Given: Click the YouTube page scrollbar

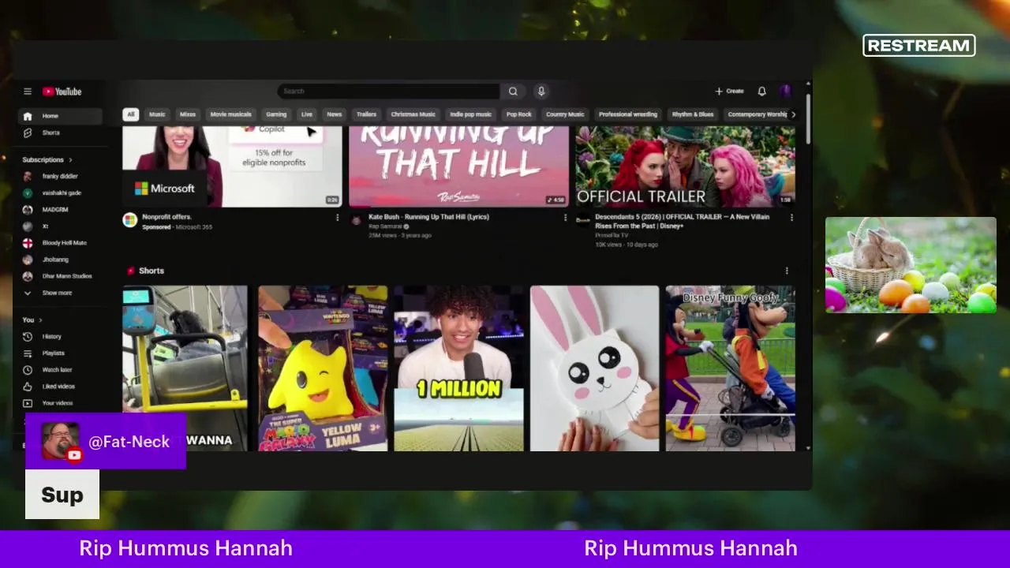Looking at the screenshot, I should 808,118.
